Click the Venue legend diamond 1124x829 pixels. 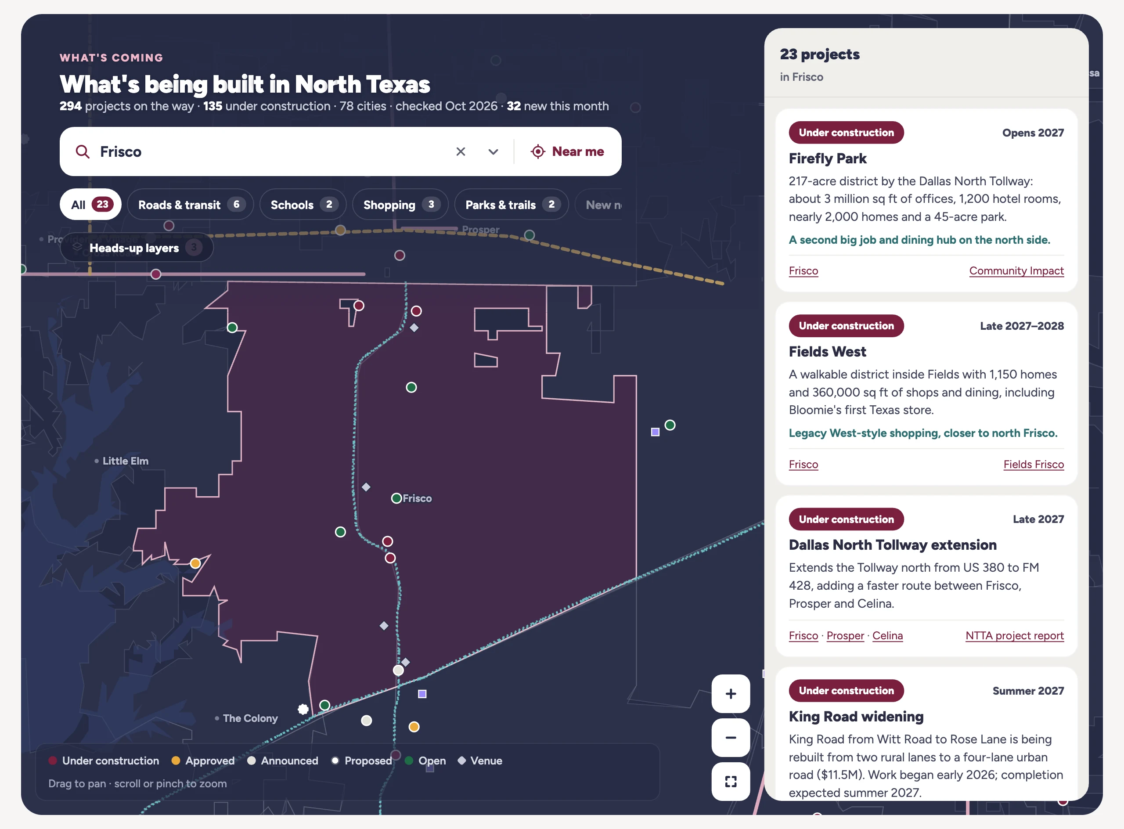461,761
